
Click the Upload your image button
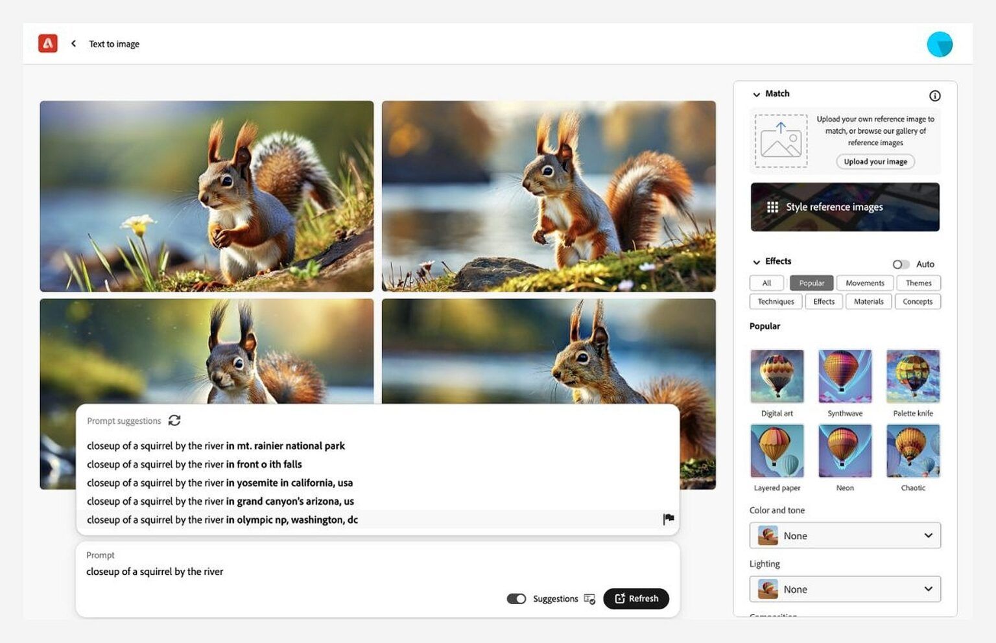tap(875, 161)
